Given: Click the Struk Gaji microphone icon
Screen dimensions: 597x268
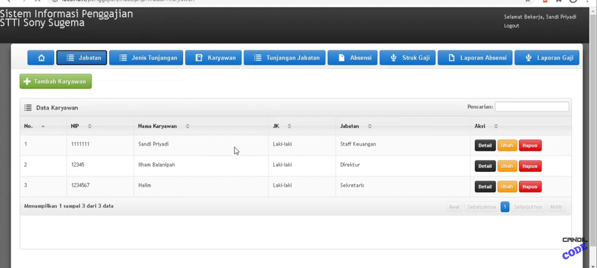Looking at the screenshot, I should click(394, 58).
